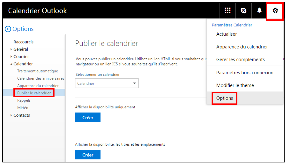Select the Général label in the sidebar
The height and width of the screenshot is (164, 287).
[21, 49]
